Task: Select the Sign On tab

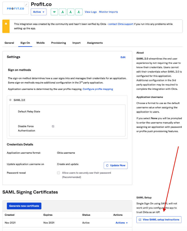Action: click(25, 43)
